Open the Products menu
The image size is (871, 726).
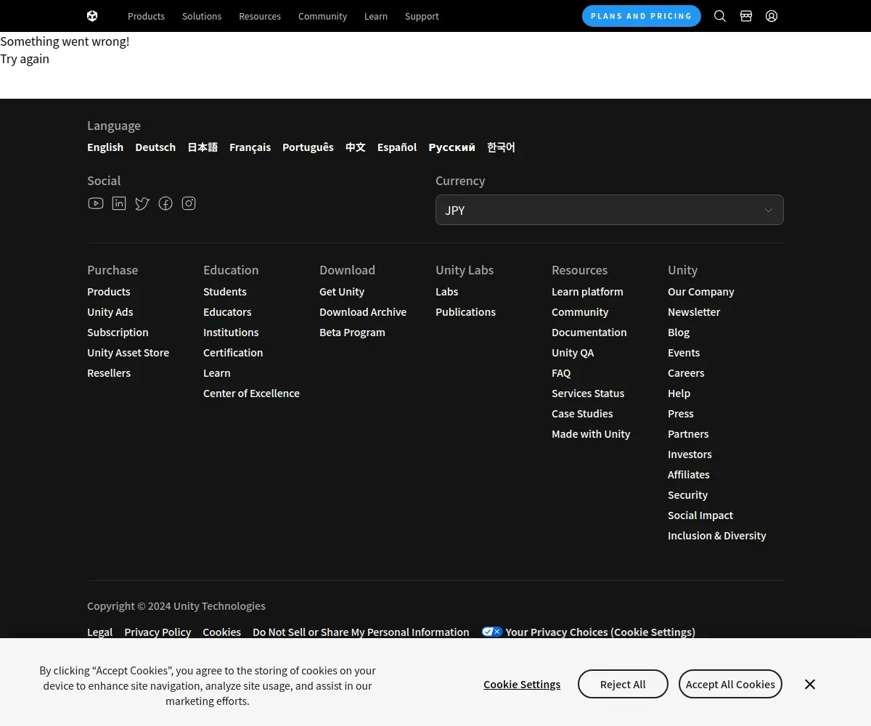pos(146,16)
